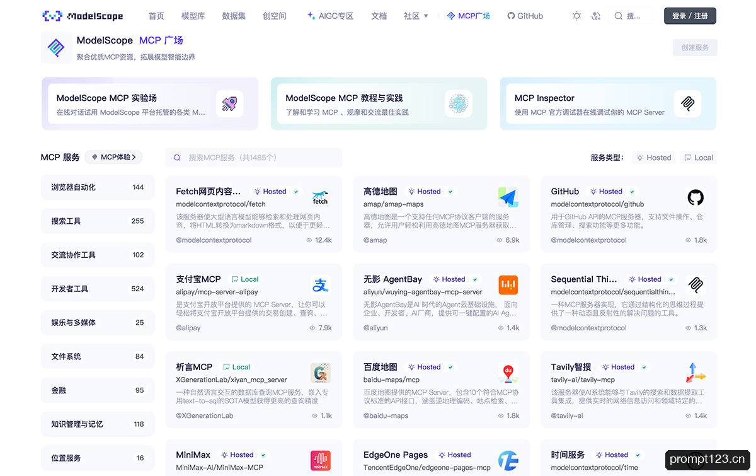Click verified badge on Tavily智搜 card
The height and width of the screenshot is (476, 756).
[x=644, y=367]
